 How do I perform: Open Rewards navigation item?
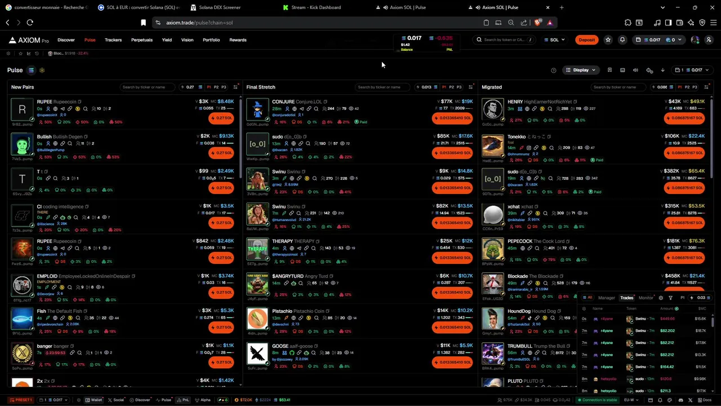[x=238, y=40]
